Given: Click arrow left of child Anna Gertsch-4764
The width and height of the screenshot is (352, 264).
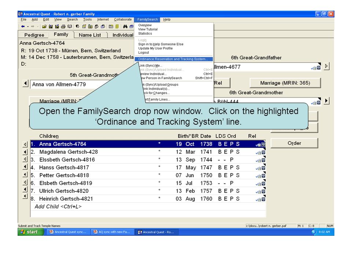Looking at the screenshot, I should pos(25,144).
